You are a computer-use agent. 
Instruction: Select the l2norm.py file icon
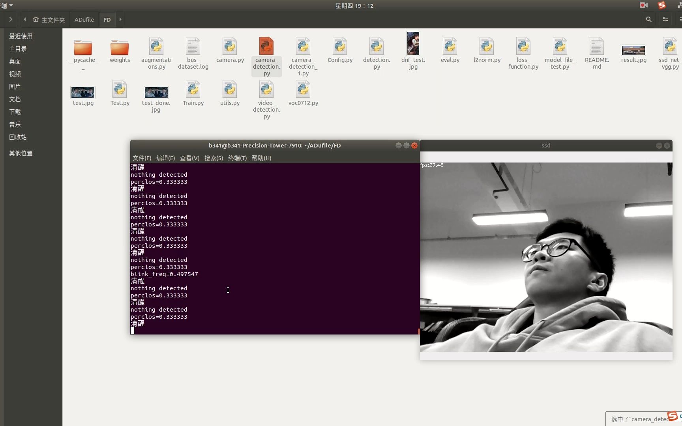[x=487, y=47]
